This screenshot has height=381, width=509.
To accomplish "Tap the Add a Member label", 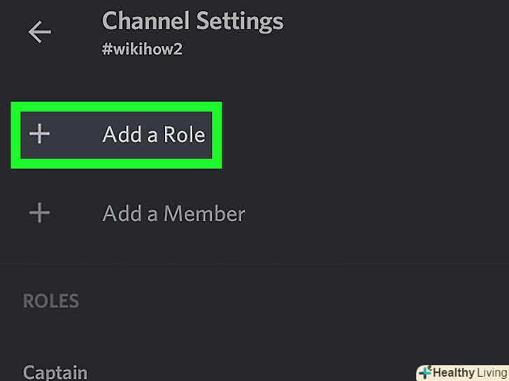I will click(x=173, y=213).
